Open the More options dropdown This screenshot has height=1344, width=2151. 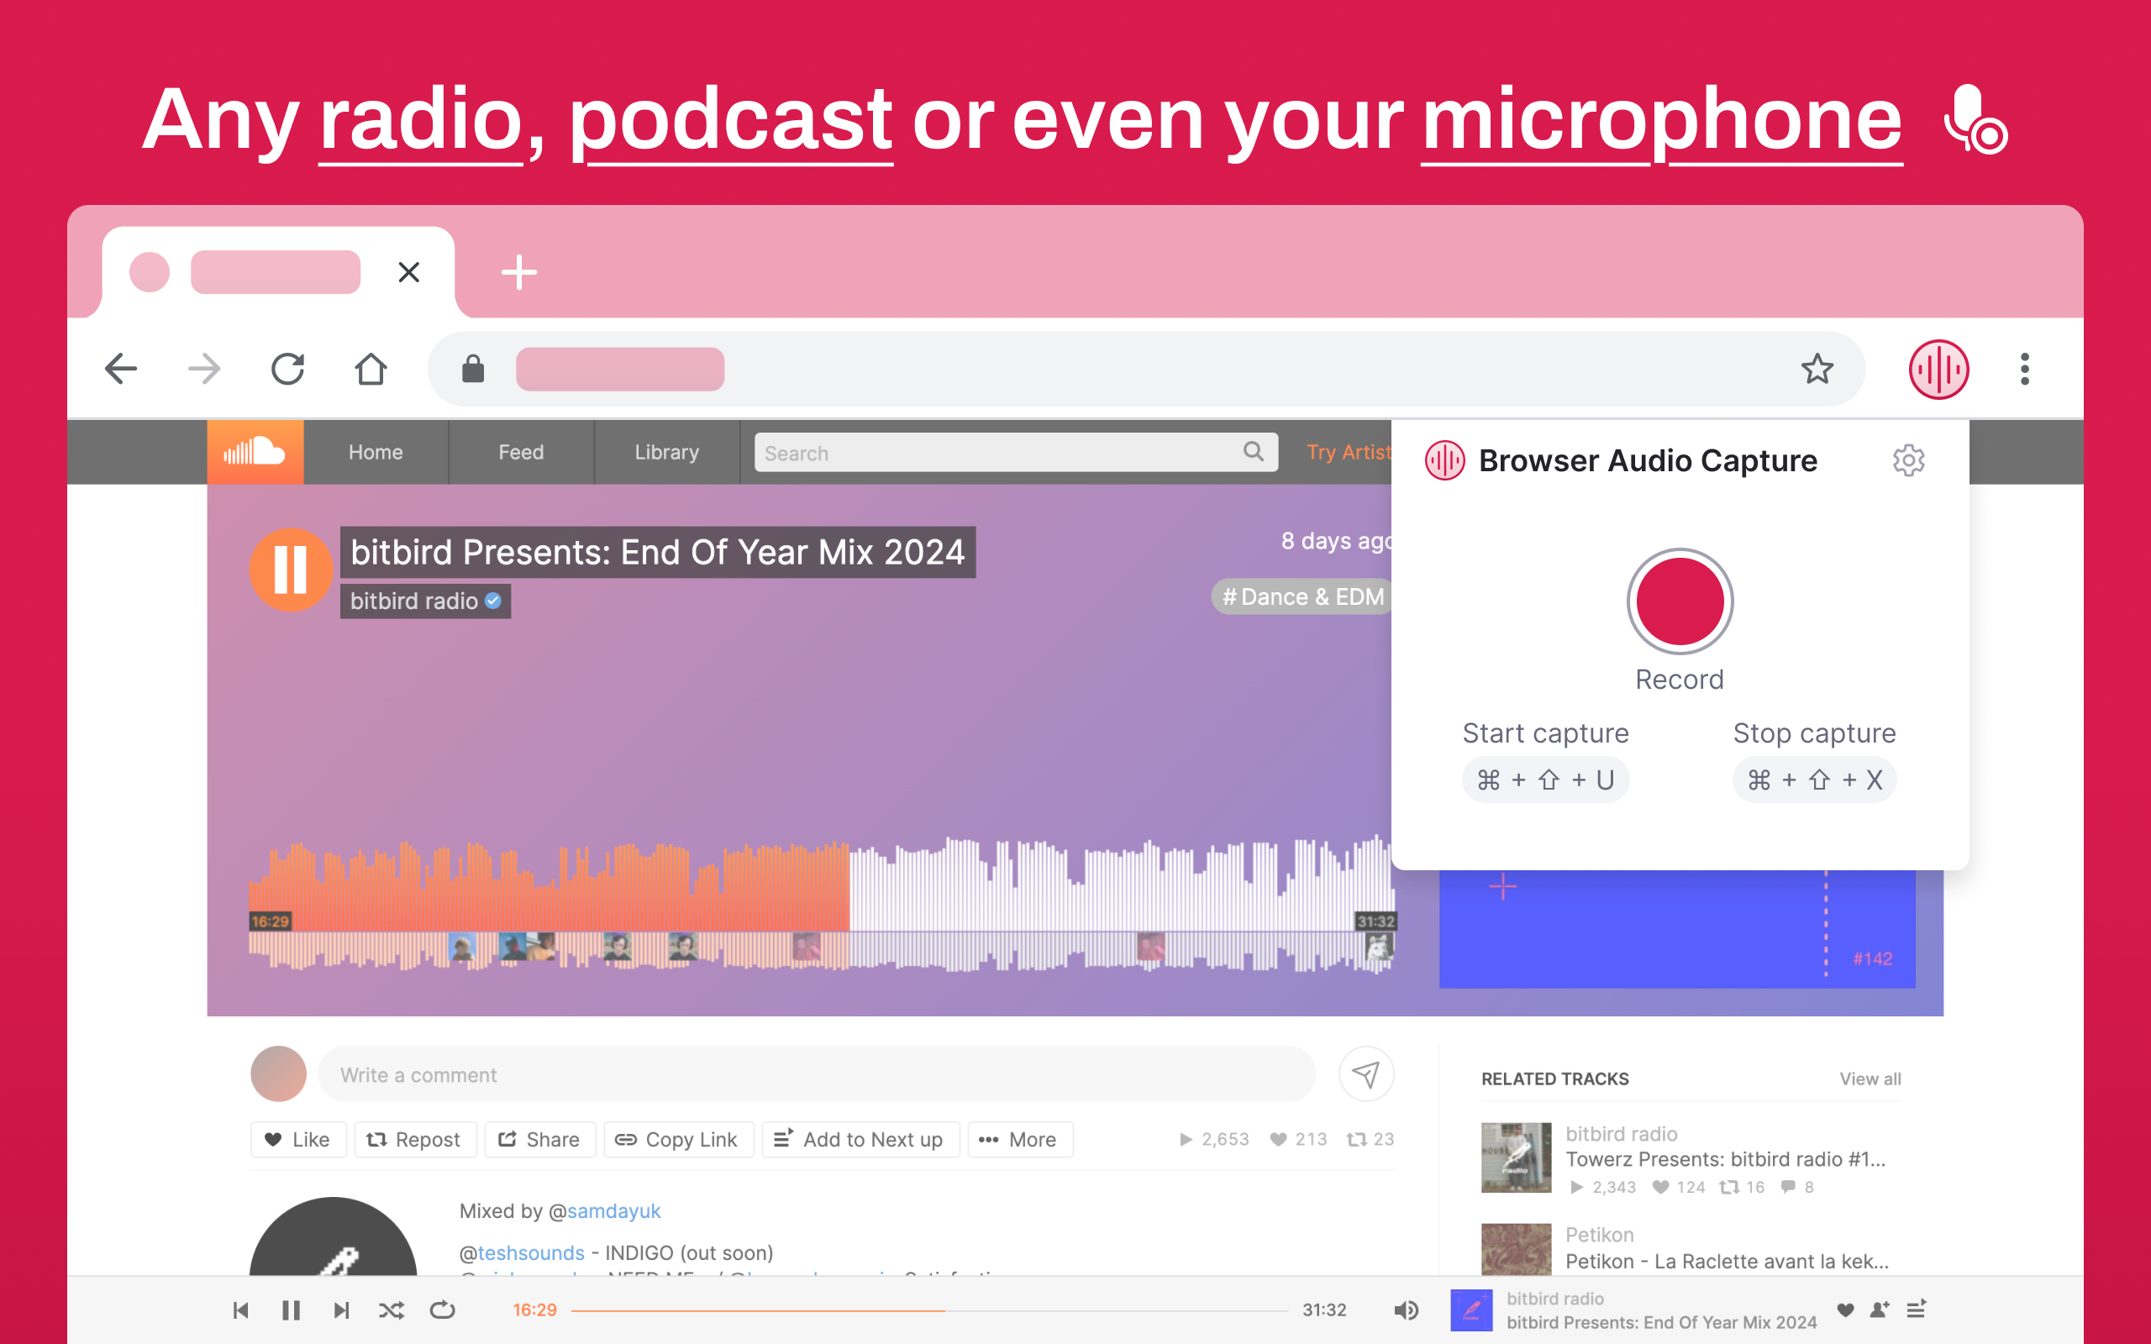tap(1019, 1140)
